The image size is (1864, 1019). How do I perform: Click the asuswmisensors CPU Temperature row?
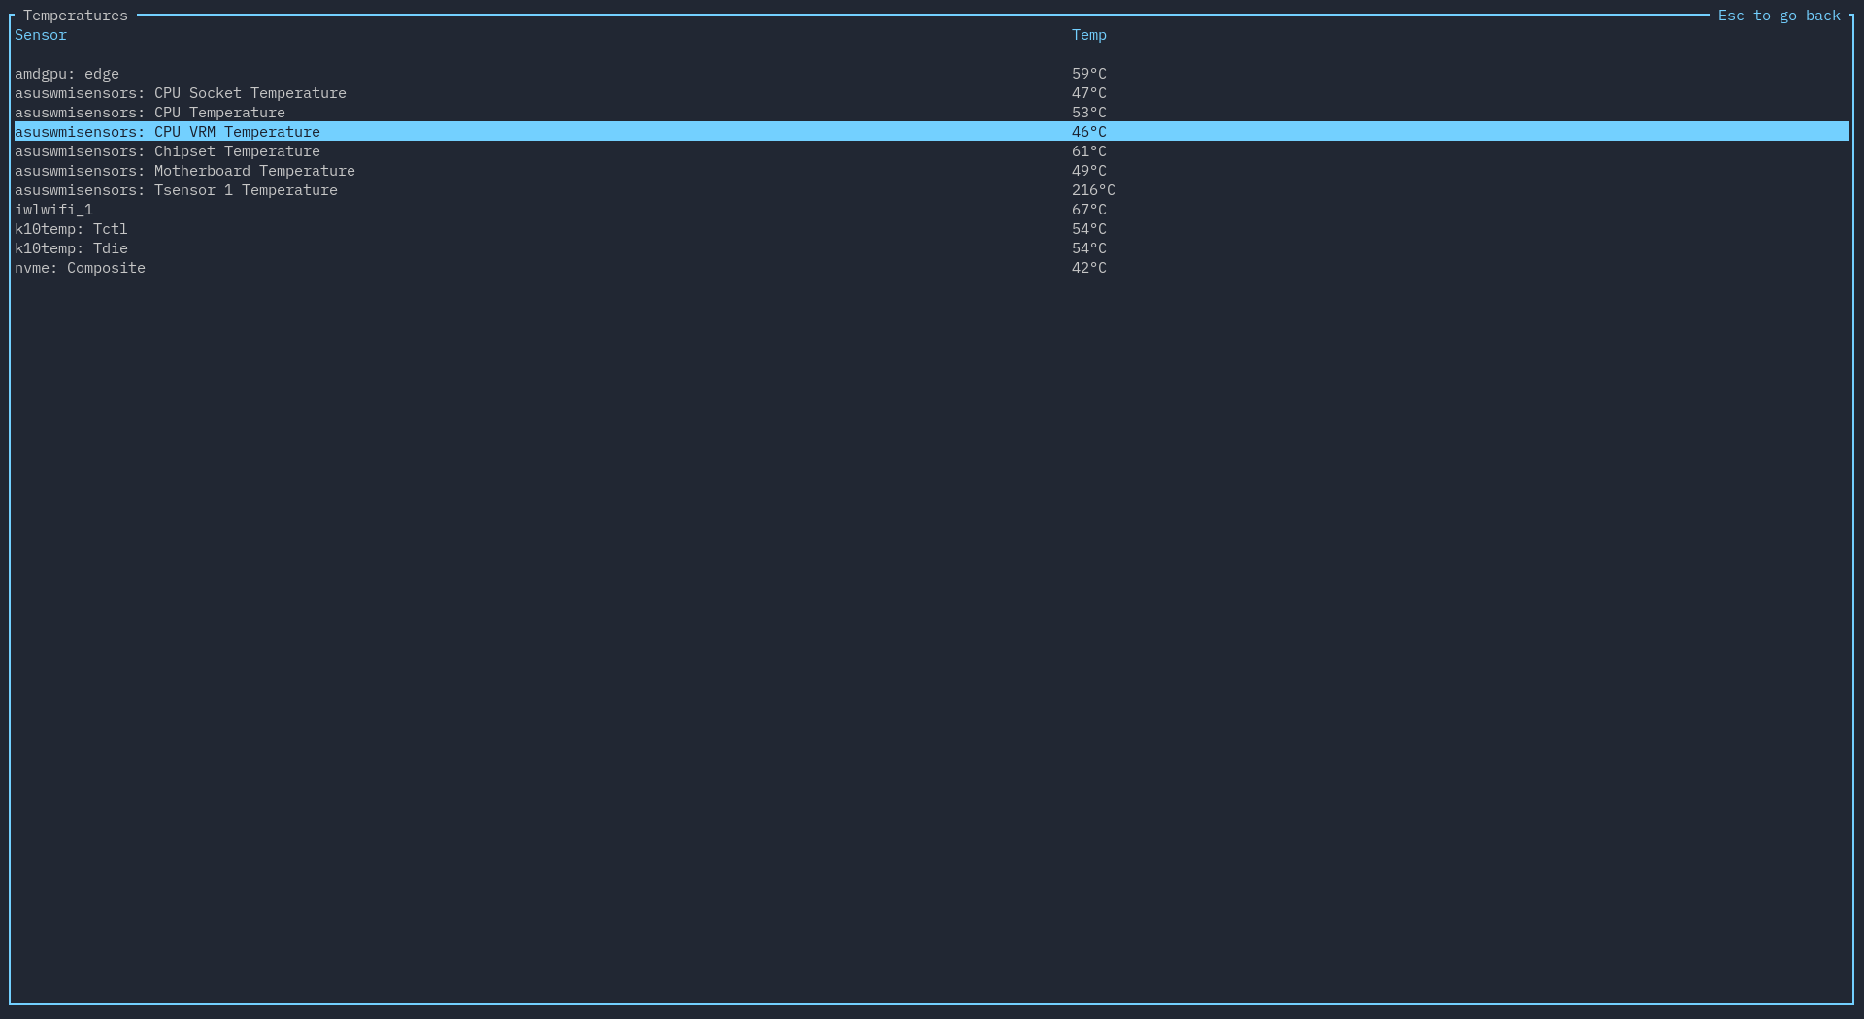150,113
